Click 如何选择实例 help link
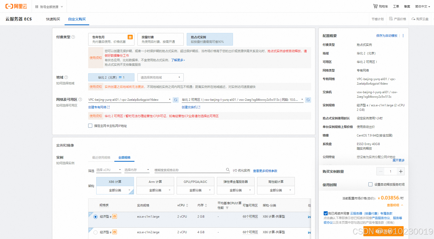 [x=65, y=163]
